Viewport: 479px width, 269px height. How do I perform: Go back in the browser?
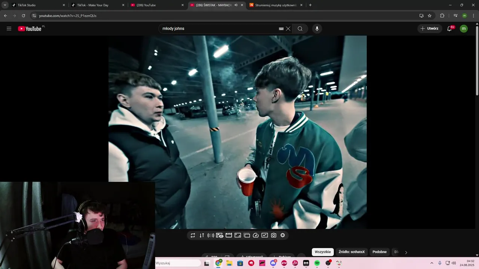pyautogui.click(x=5, y=16)
